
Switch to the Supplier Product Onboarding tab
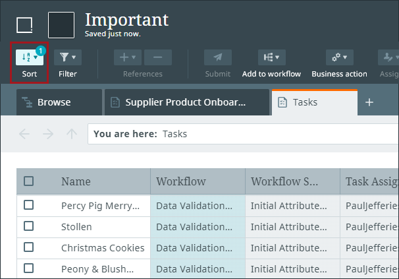186,102
